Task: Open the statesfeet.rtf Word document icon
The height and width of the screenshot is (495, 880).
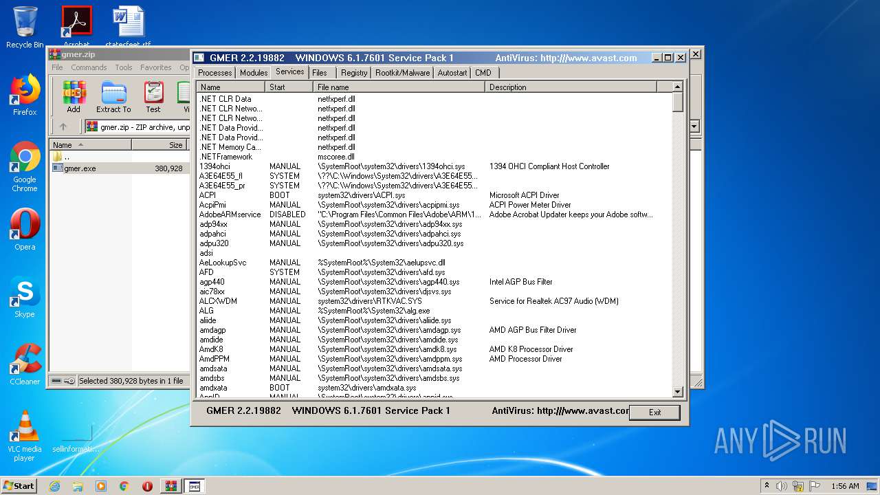Action: pyautogui.click(x=128, y=27)
